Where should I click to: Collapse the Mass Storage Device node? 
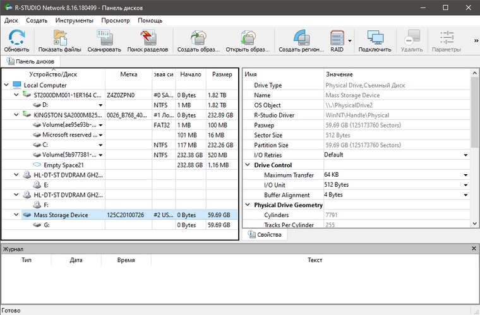pos(16,215)
